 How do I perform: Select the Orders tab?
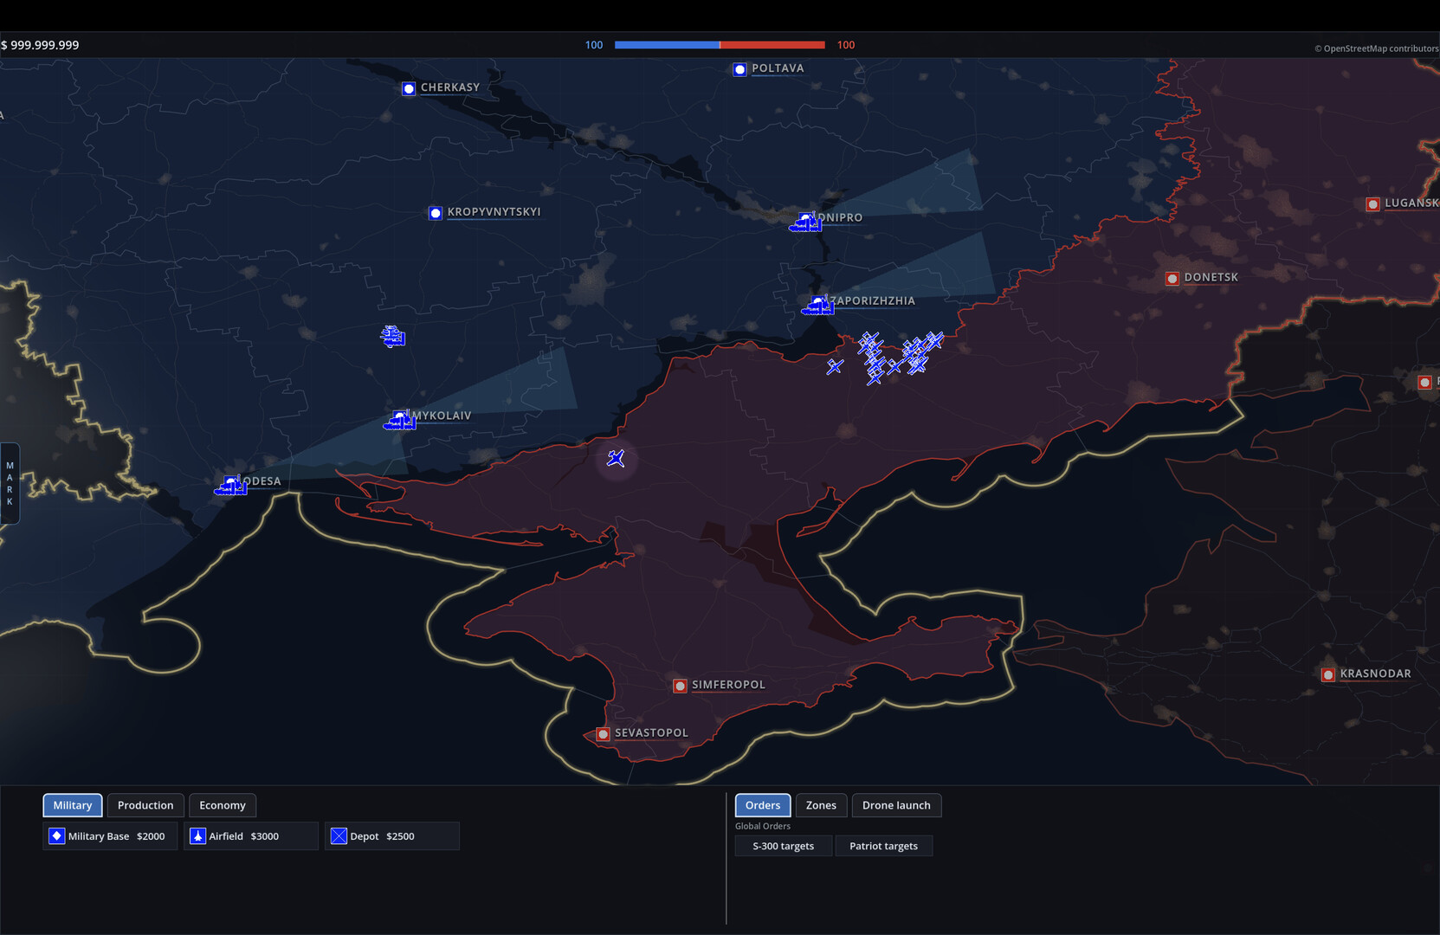click(763, 805)
